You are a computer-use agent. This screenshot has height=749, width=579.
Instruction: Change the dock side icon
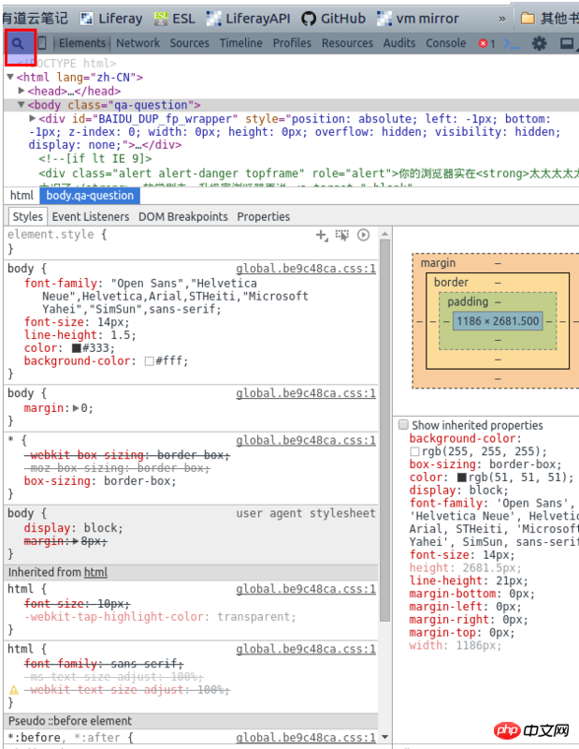(567, 43)
